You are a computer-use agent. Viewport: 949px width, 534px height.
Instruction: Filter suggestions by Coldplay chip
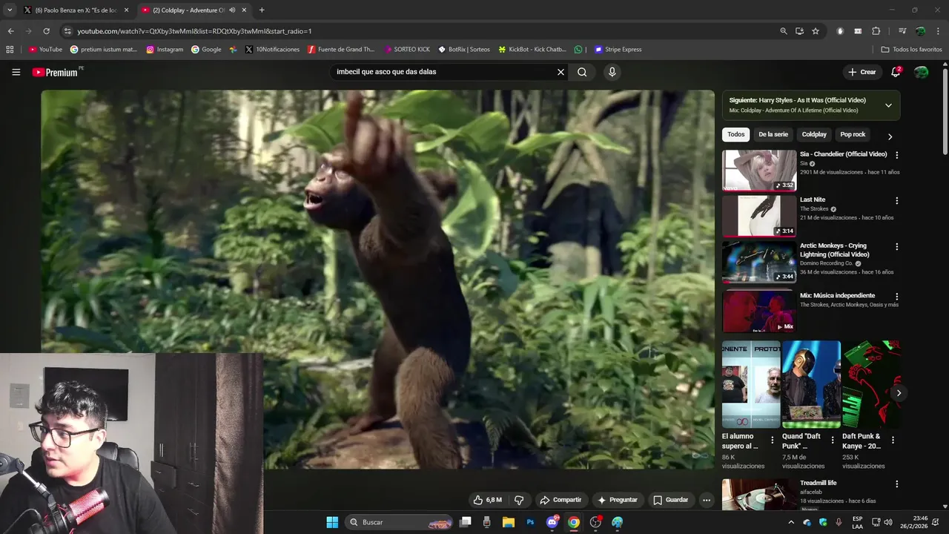(814, 134)
